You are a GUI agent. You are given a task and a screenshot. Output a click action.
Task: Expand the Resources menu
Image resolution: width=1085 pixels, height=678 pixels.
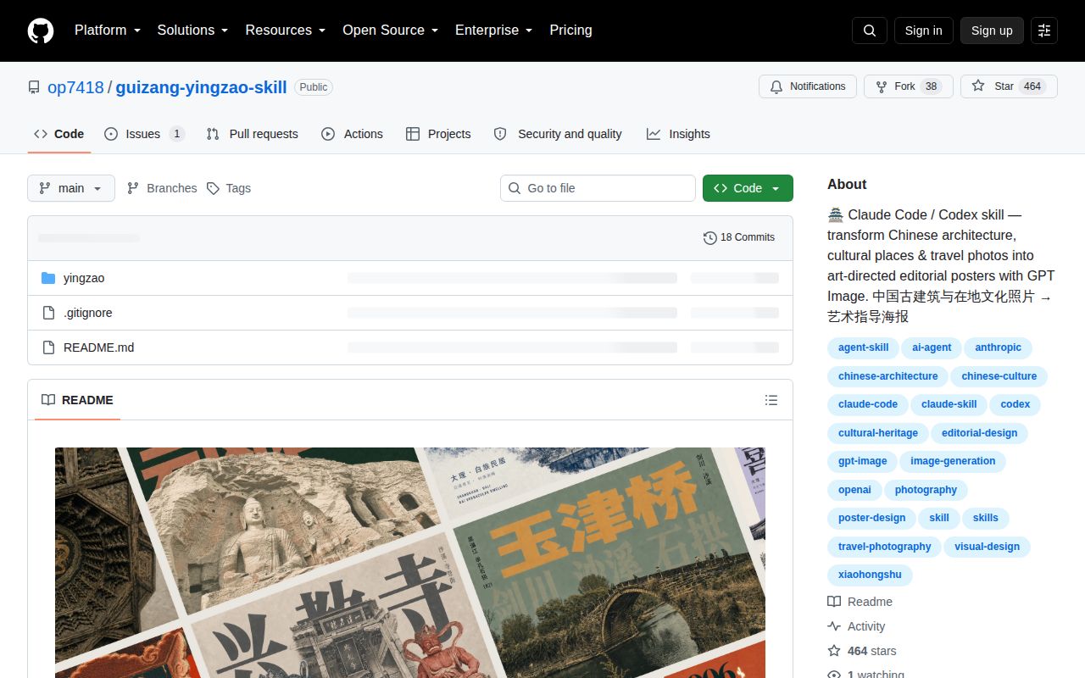click(286, 31)
